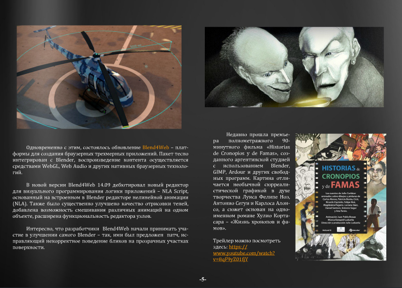This screenshot has width=402, height=288.
Task: Click the words "Web Audio"
Action: click(x=74, y=166)
